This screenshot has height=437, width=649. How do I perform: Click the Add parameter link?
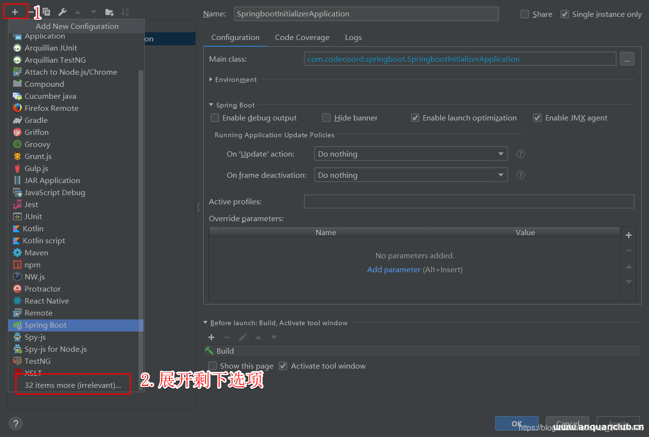tap(394, 269)
